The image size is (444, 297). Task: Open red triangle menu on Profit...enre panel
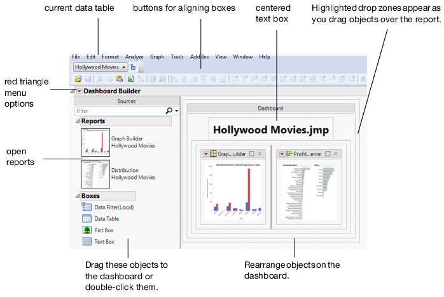click(282, 154)
